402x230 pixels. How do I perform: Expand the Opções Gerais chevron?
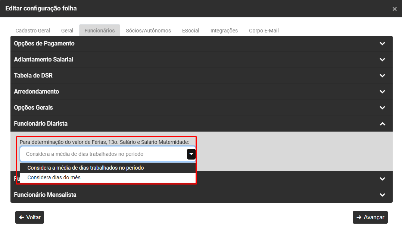tap(382, 108)
